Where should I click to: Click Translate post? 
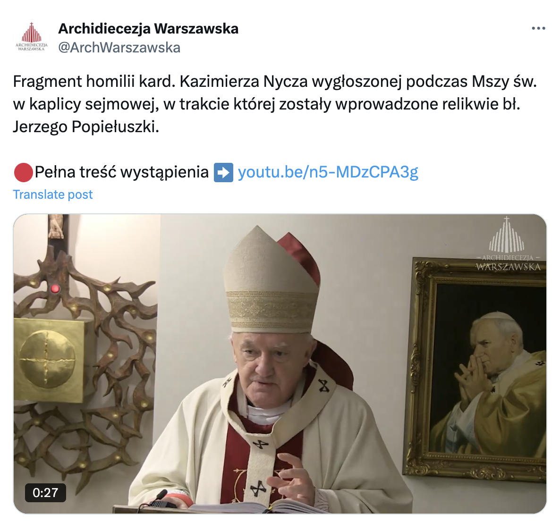click(53, 194)
